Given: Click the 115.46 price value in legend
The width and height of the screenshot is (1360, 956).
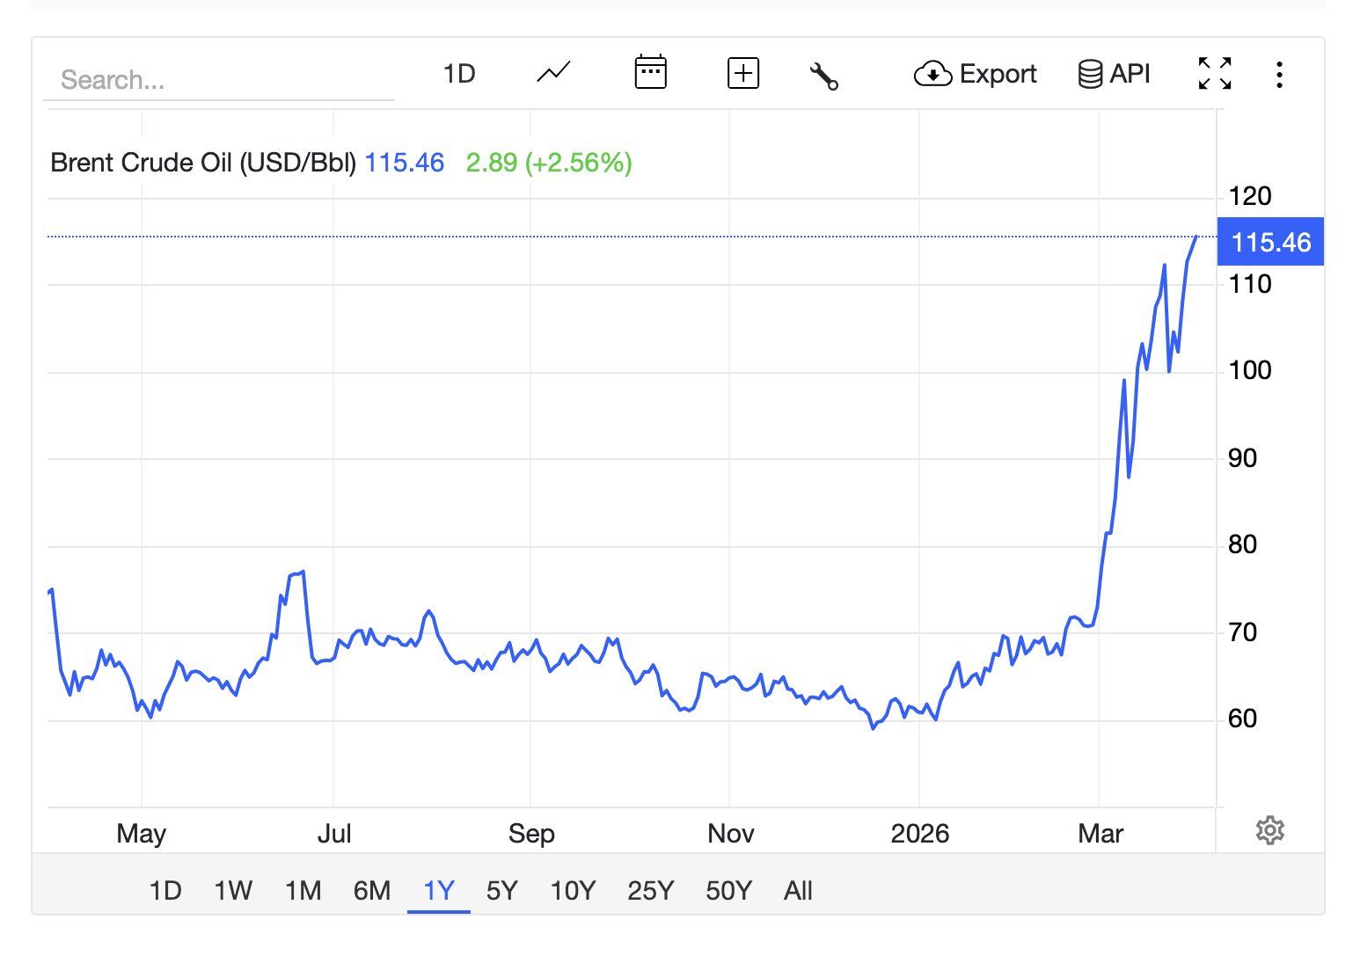Looking at the screenshot, I should pos(405,163).
